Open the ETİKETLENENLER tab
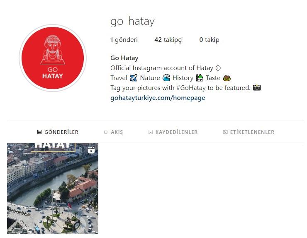The width and height of the screenshot is (307, 238). tap(249, 132)
